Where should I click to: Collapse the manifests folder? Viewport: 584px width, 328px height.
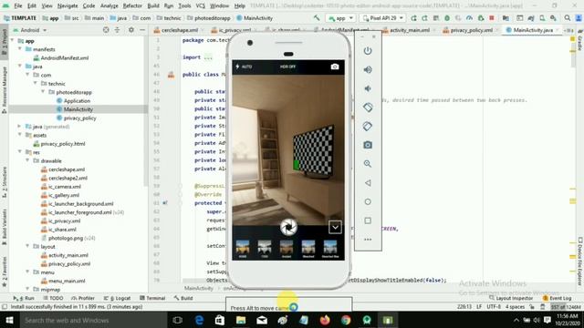20,49
